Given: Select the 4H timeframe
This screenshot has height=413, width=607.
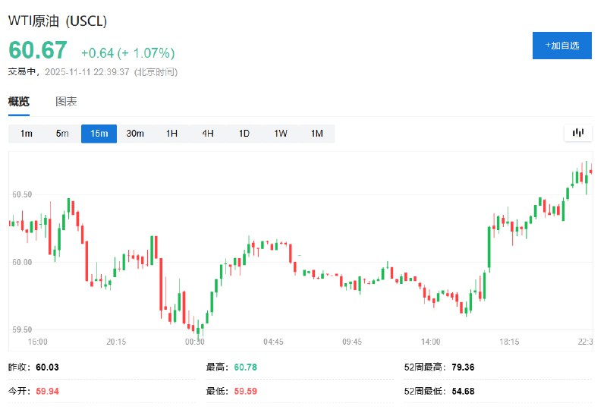Looking at the screenshot, I should pyautogui.click(x=208, y=134).
